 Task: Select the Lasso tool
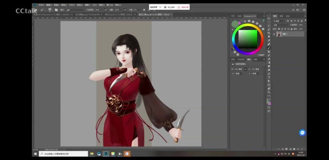[269, 26]
